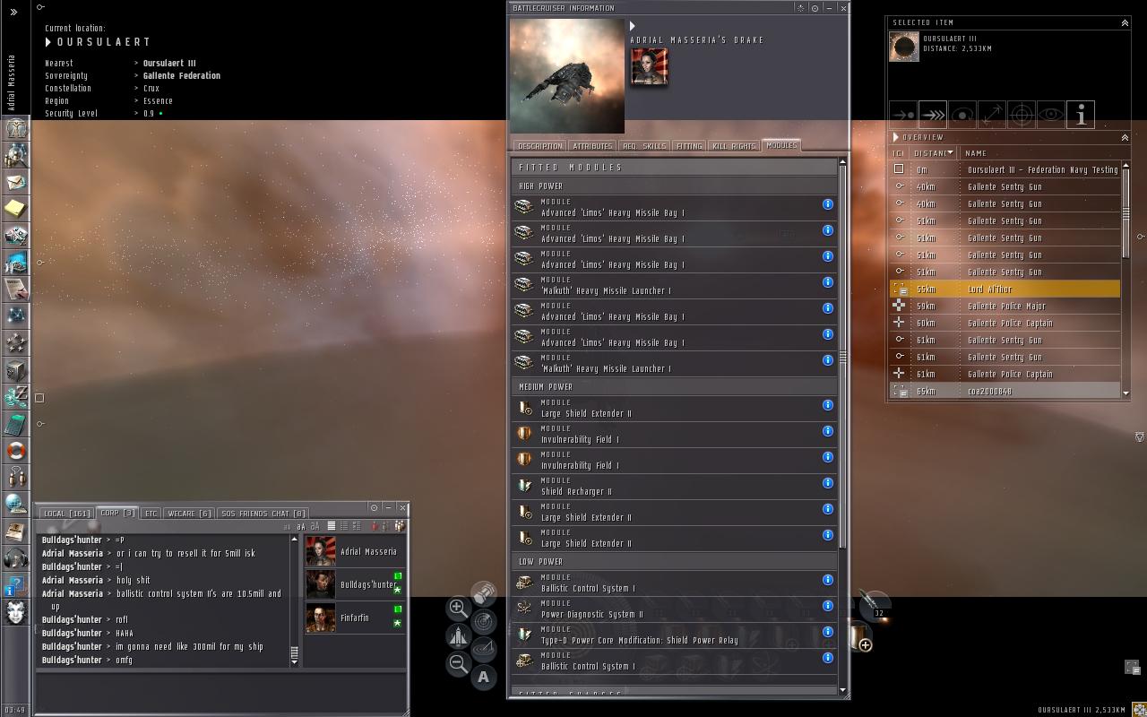This screenshot has width=1147, height=717.
Task: Click the Crux constellation link
Action: (x=151, y=89)
